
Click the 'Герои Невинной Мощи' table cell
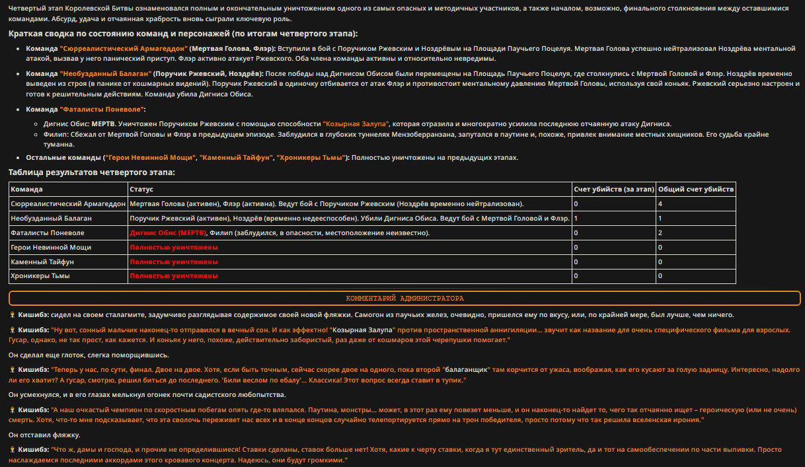pyautogui.click(x=68, y=247)
